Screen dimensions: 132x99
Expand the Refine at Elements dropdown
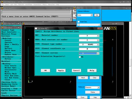(98, 87)
